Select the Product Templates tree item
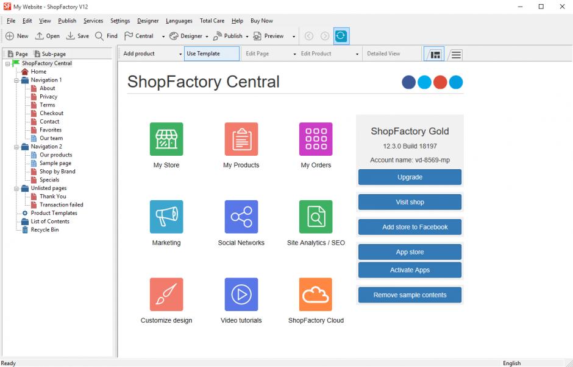The image size is (573, 367). 54,212
